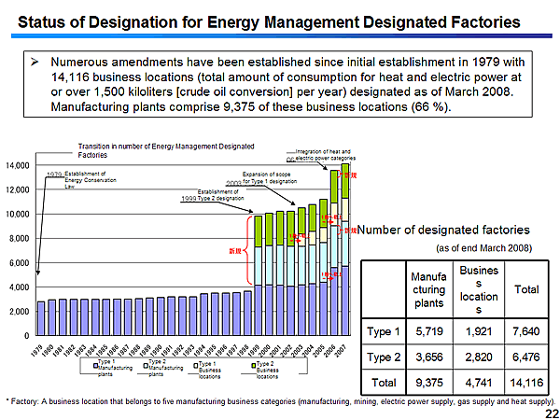Click the 'Total' row label in the table
This screenshot has height=420, width=560.
384,383
